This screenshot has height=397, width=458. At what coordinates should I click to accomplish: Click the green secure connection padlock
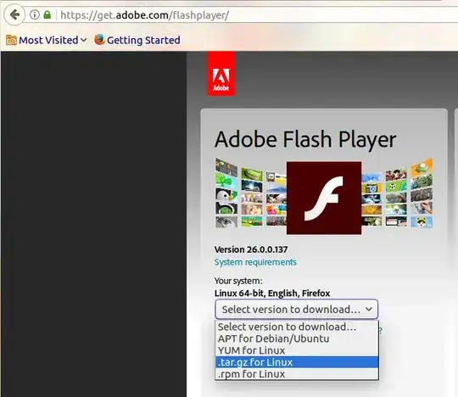pyautogui.click(x=47, y=14)
